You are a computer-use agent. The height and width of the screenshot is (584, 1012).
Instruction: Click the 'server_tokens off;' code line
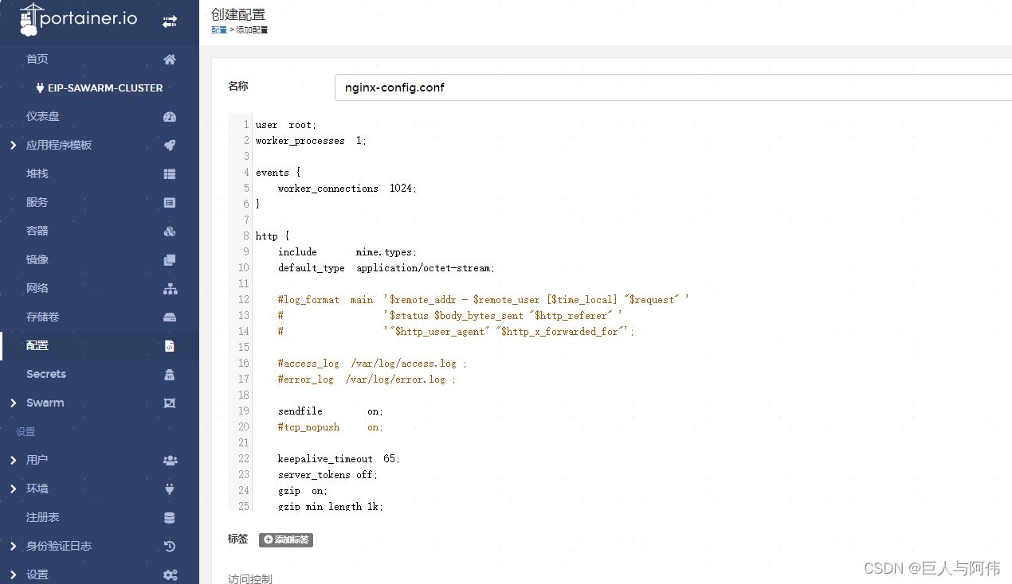coord(328,475)
